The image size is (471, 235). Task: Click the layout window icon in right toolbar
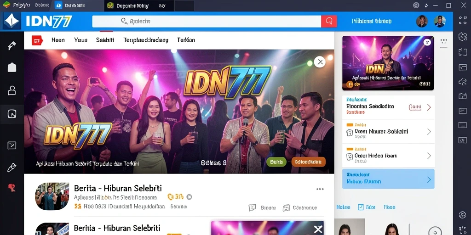[x=462, y=67]
